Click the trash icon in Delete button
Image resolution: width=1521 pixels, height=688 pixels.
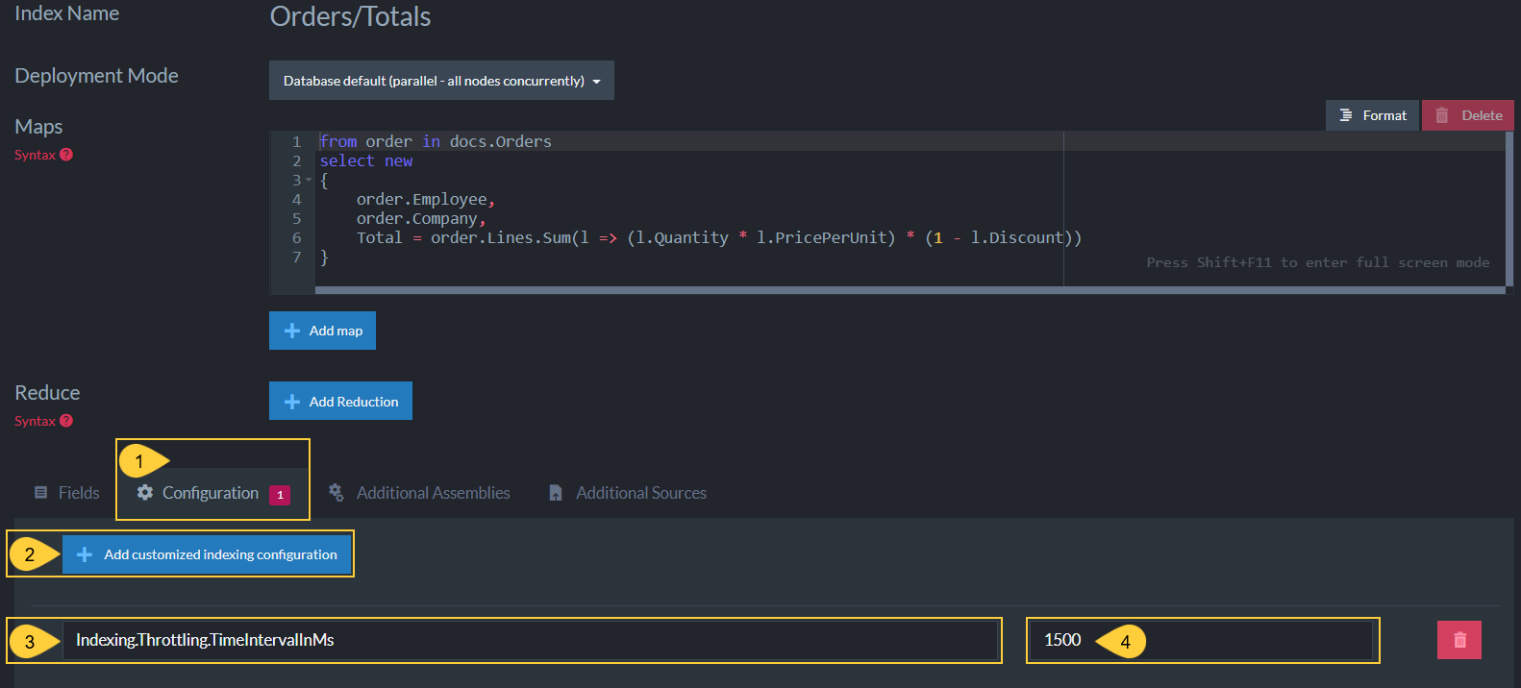[x=1442, y=115]
